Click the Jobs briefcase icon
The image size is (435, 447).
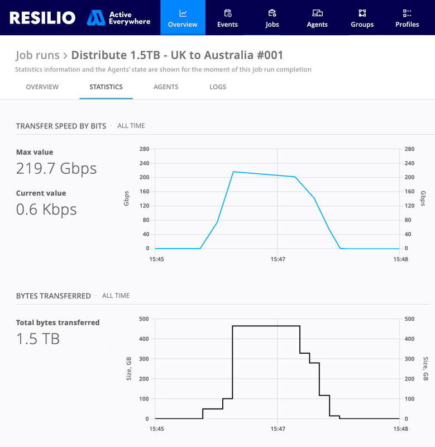272,13
